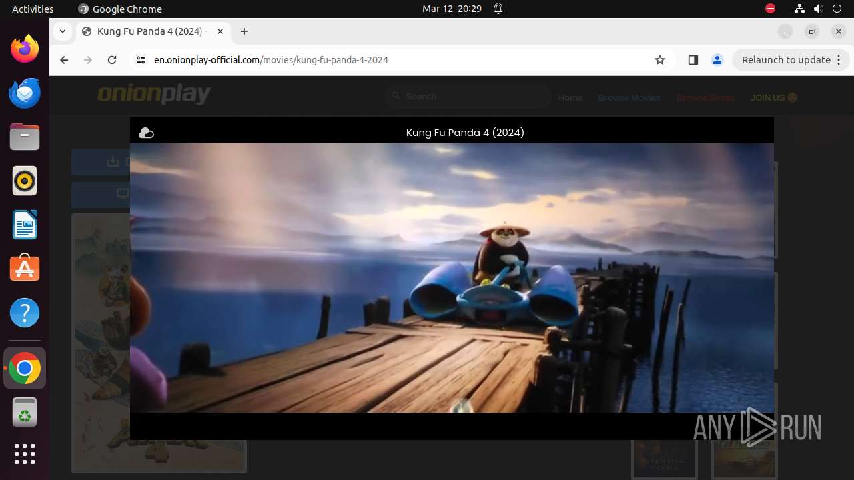
Task: Go back to previous page in Chrome
Action: (64, 60)
